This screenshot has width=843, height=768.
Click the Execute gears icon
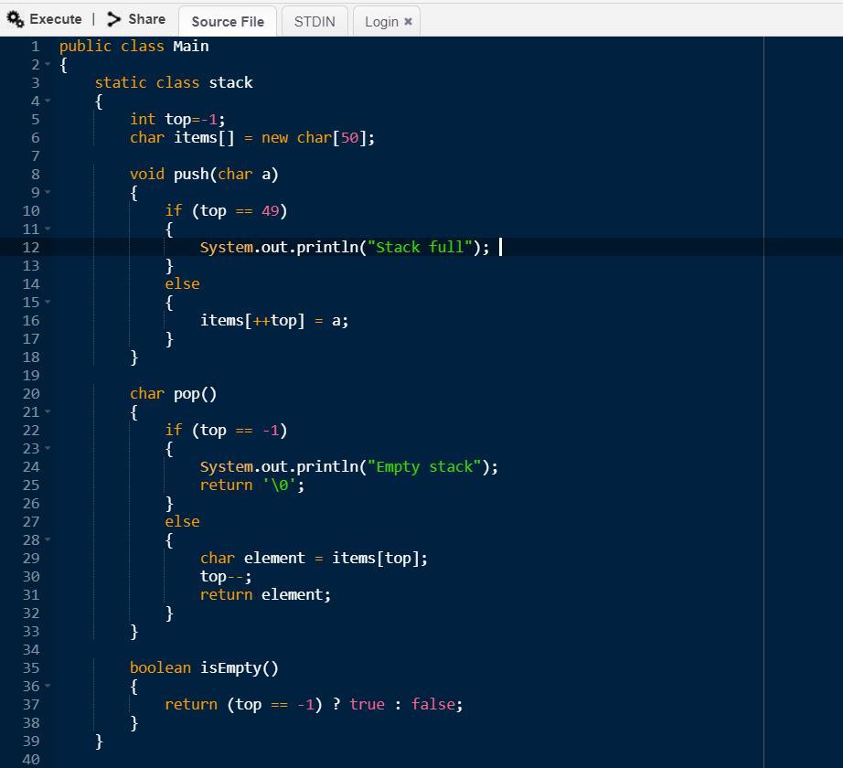coord(15,19)
